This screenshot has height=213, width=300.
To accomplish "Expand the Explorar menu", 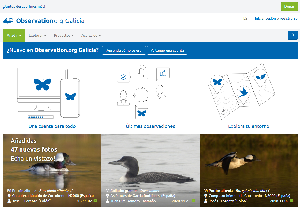I will 37,35.
